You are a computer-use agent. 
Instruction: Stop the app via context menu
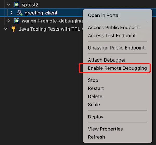[x=93, y=80]
